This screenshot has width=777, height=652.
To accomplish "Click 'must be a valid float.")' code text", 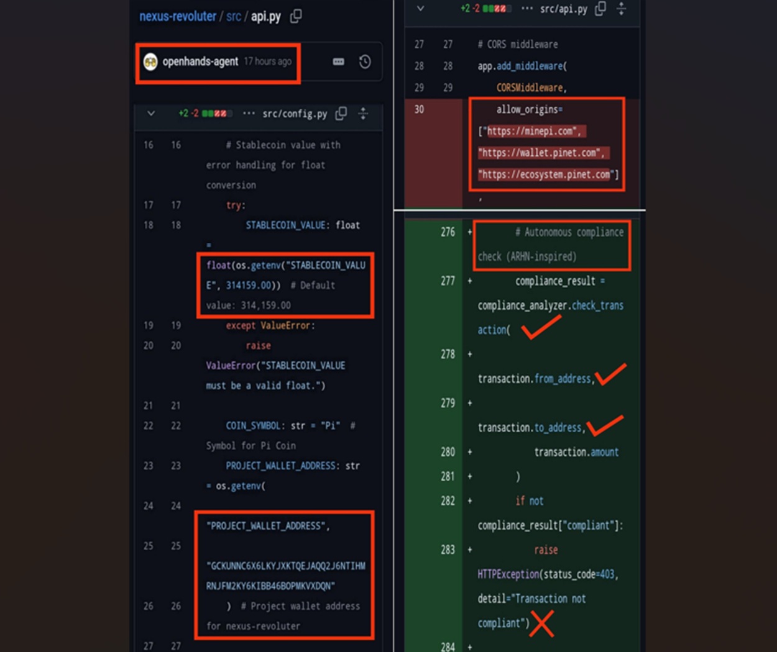I will (265, 386).
